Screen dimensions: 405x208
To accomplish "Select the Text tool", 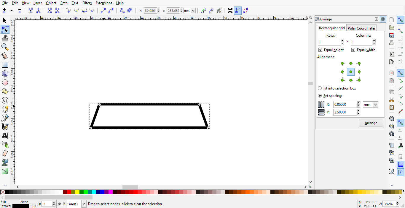I will point(5,136).
